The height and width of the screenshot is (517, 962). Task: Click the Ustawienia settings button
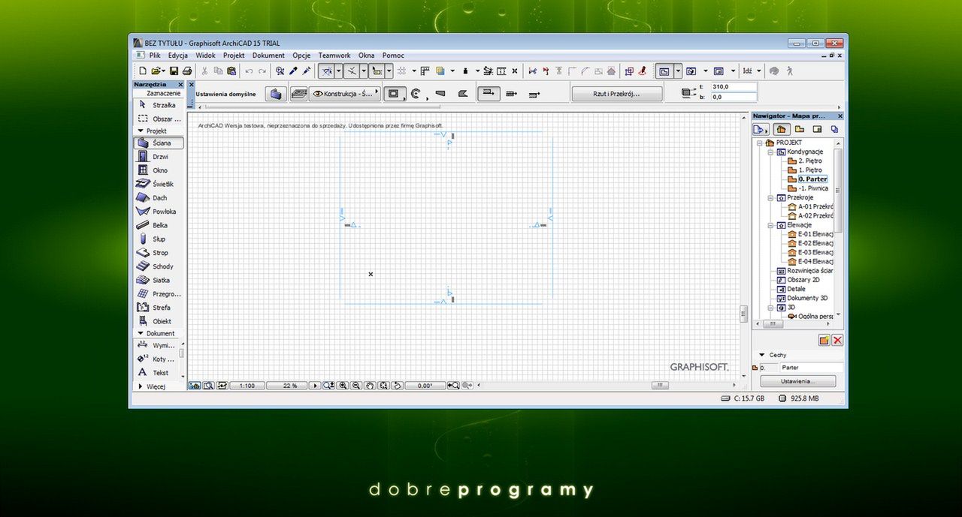pyautogui.click(x=797, y=382)
